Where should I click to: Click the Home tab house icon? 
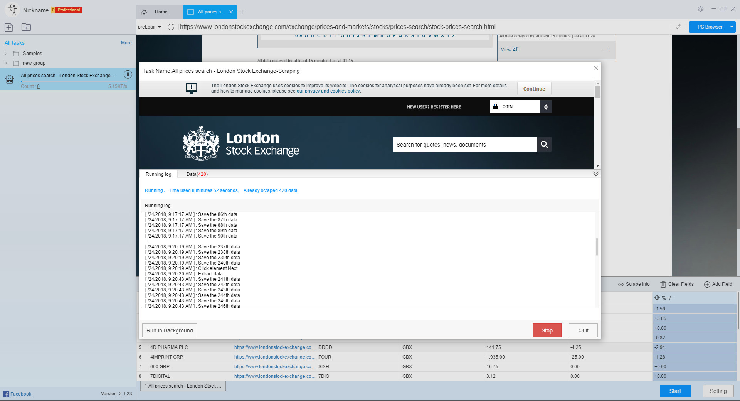click(144, 12)
